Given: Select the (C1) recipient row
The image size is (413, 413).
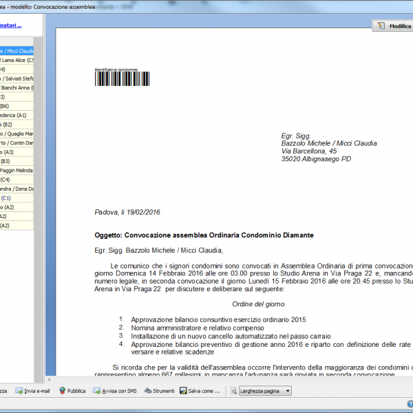Looking at the screenshot, I should (17, 198).
